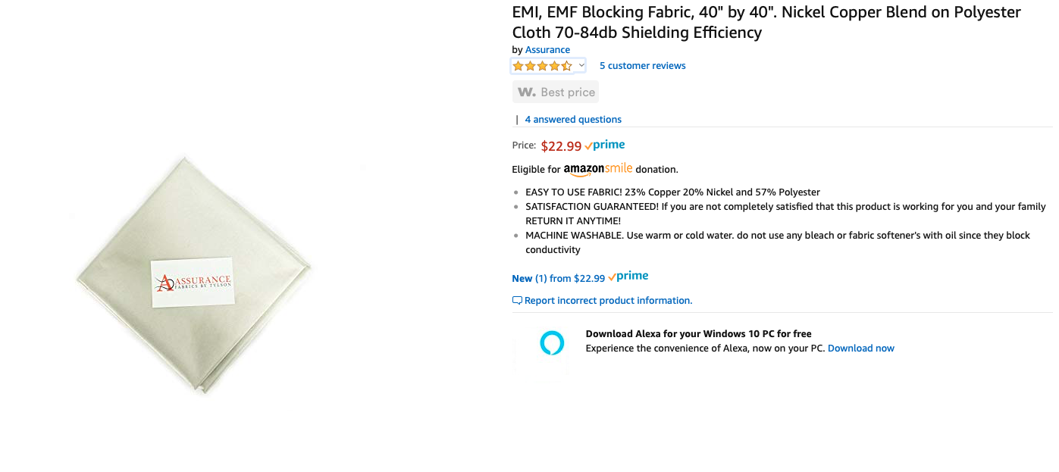The image size is (1059, 472).
Task: Click the Prime logo beside the New offer
Action: [628, 277]
